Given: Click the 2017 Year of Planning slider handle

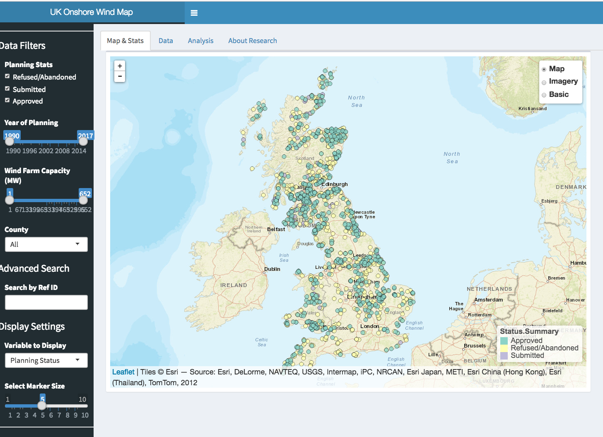Looking at the screenshot, I should 83,141.
